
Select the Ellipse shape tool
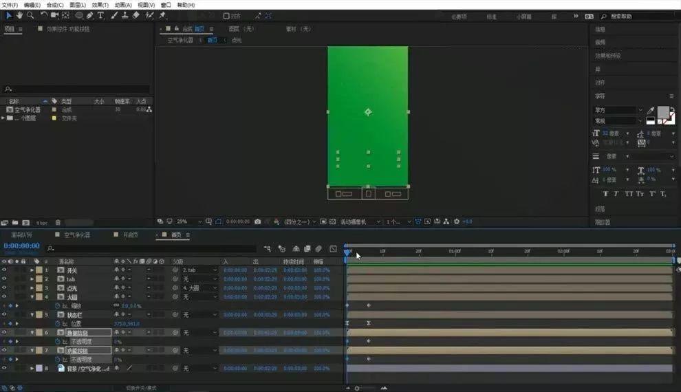pos(79,16)
